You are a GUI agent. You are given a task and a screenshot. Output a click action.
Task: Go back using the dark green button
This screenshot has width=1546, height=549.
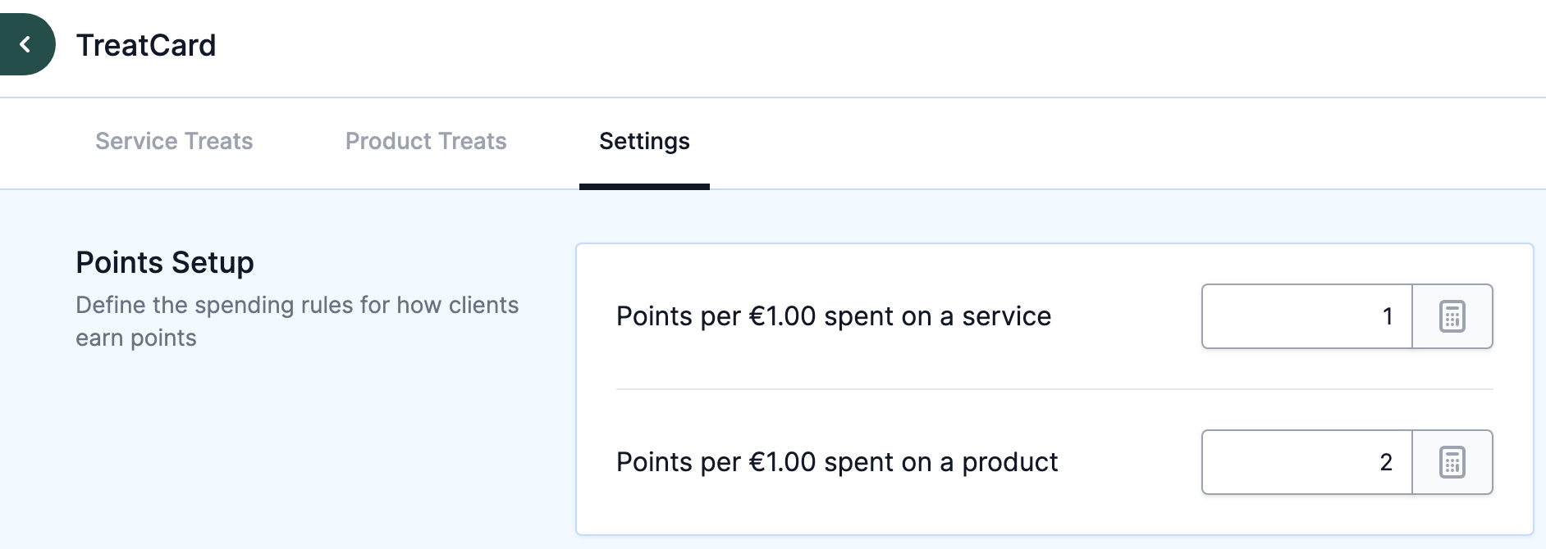tap(25, 44)
